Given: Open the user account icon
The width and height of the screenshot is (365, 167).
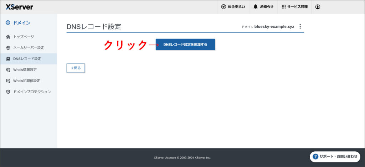Looking at the screenshot, I should click(318, 7).
